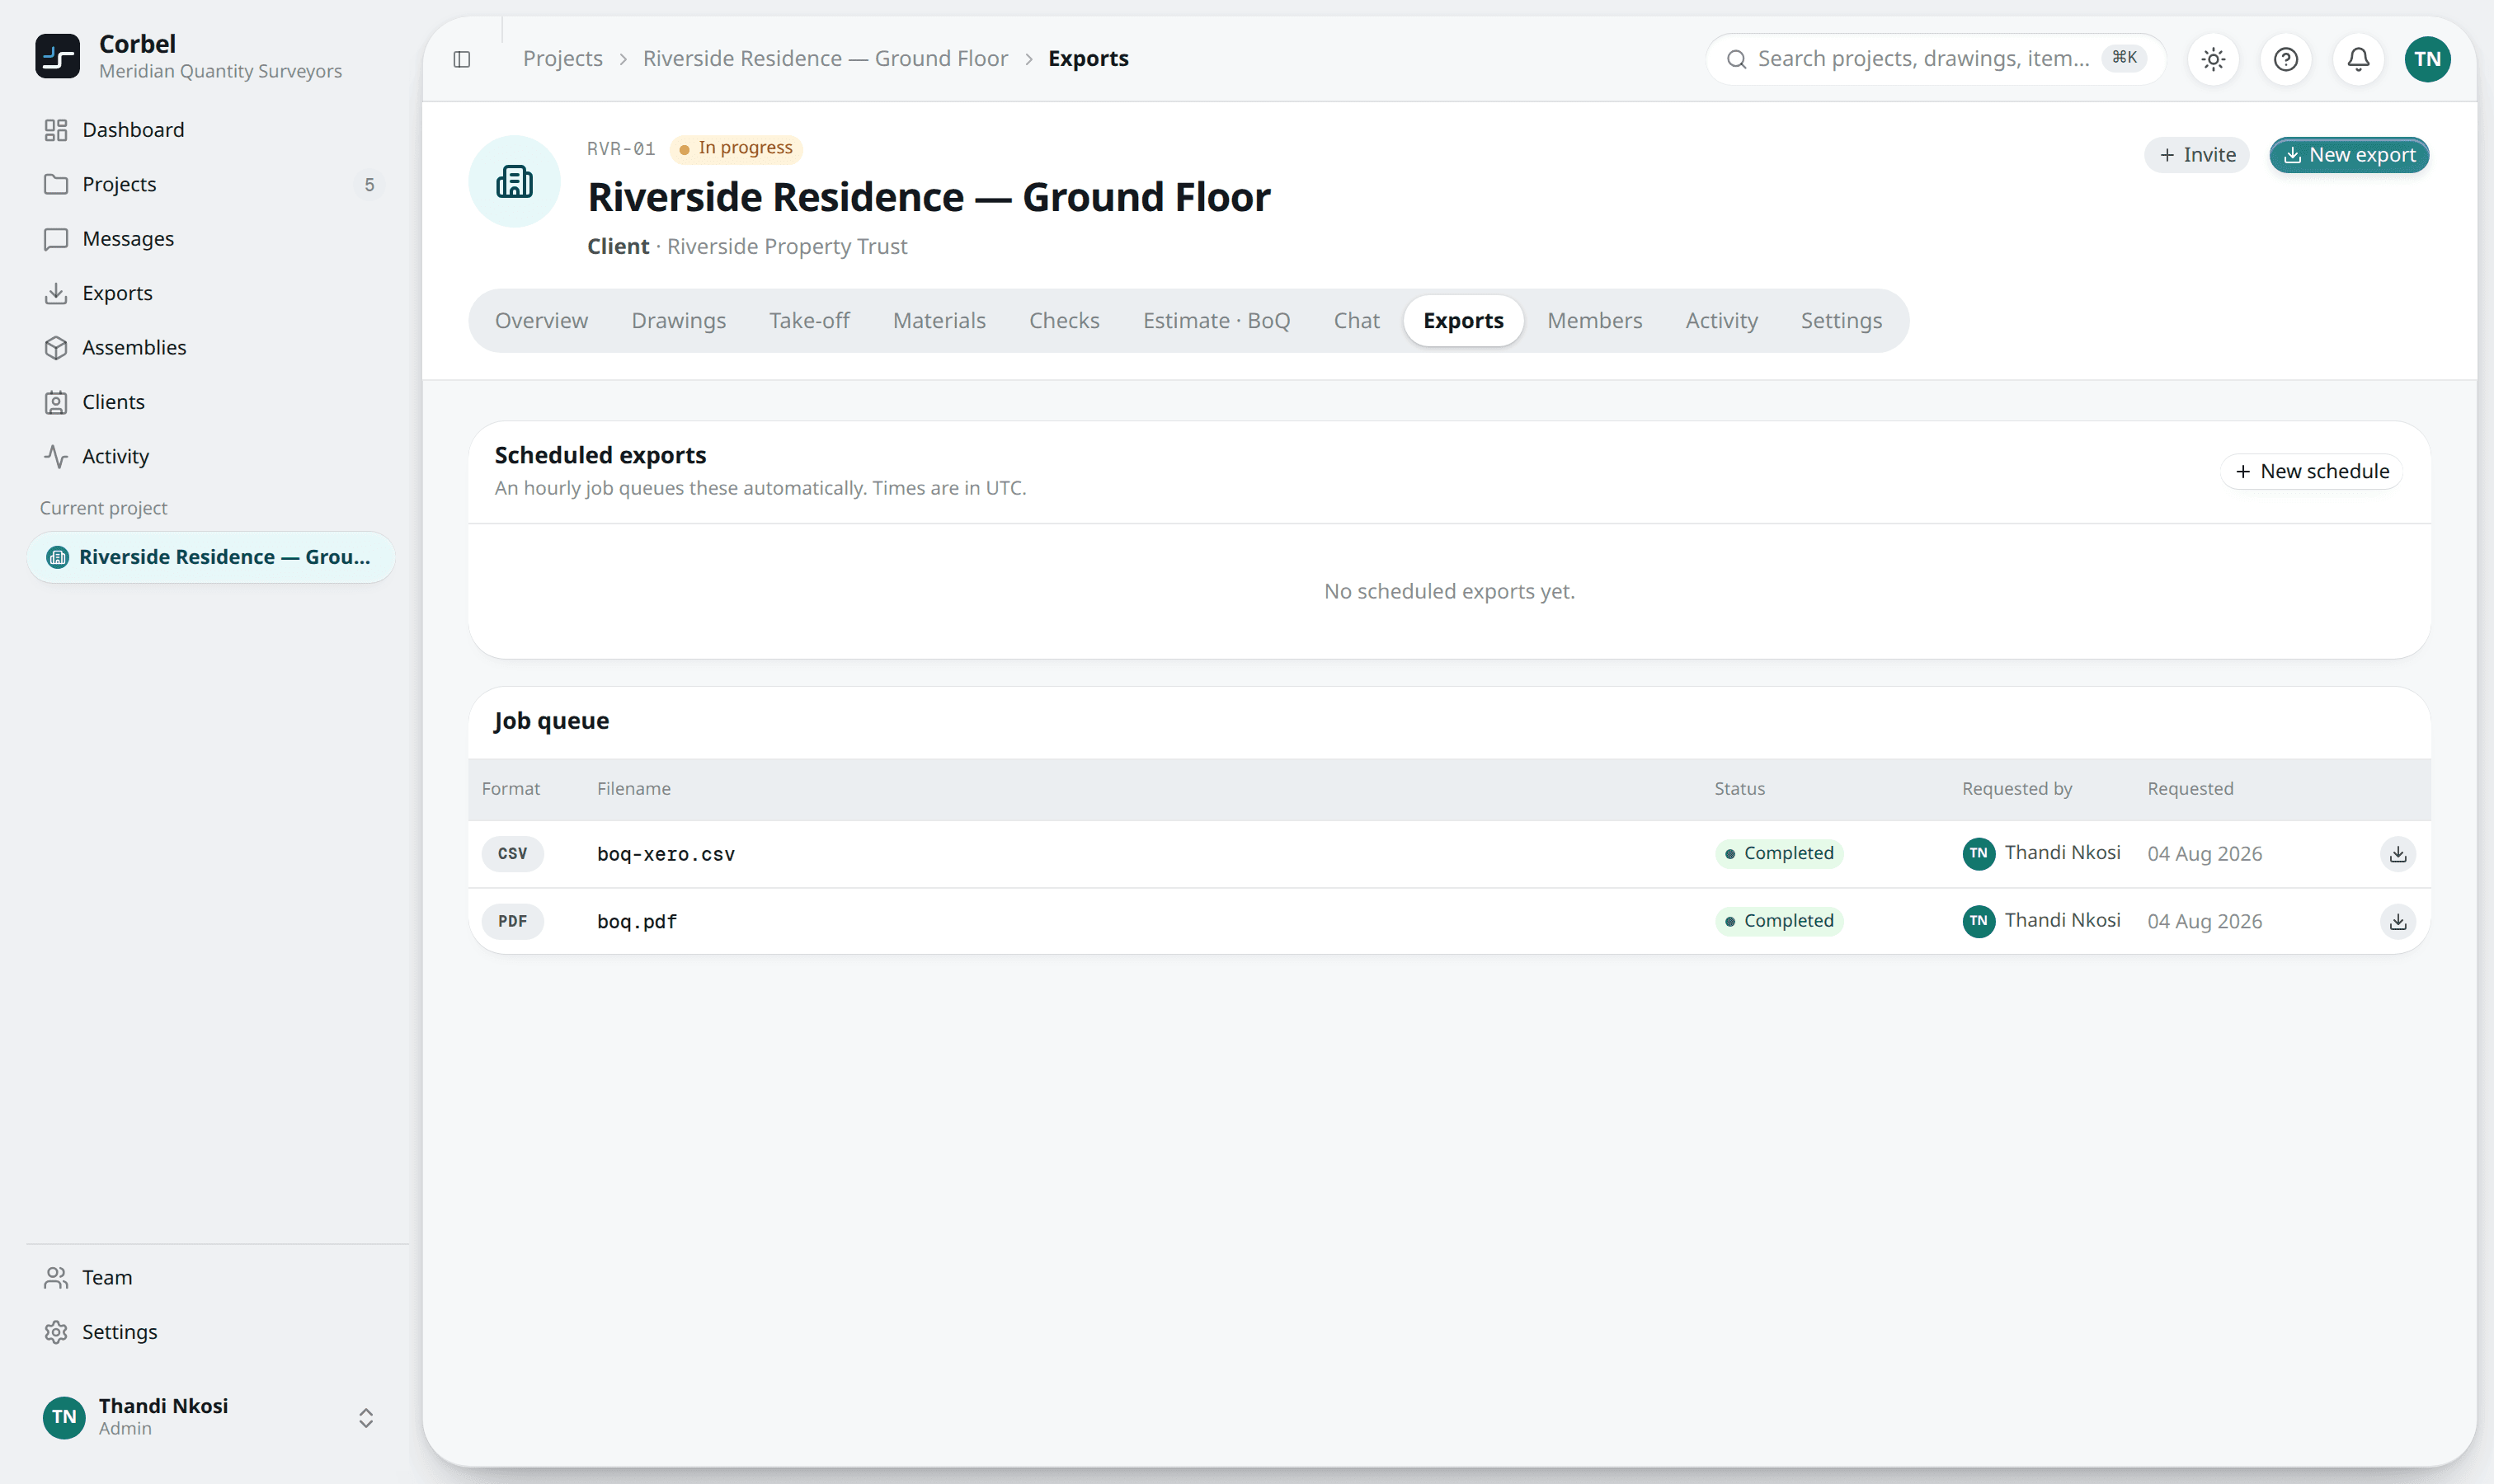
Task: Click boq.pdf filename
Action: [x=638, y=921]
